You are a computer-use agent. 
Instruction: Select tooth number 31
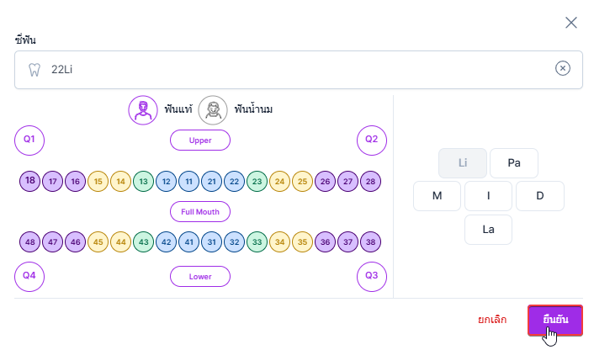(x=212, y=241)
